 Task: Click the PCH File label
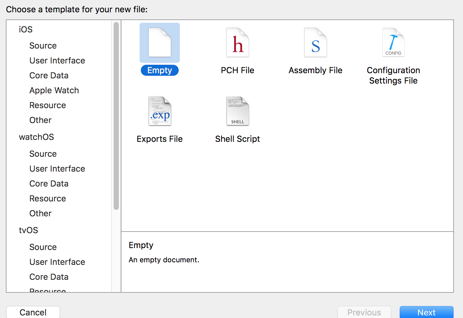pos(238,70)
